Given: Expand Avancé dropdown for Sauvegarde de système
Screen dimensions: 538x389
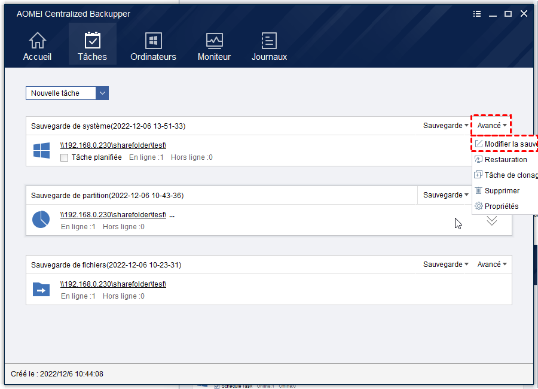Looking at the screenshot, I should [492, 126].
